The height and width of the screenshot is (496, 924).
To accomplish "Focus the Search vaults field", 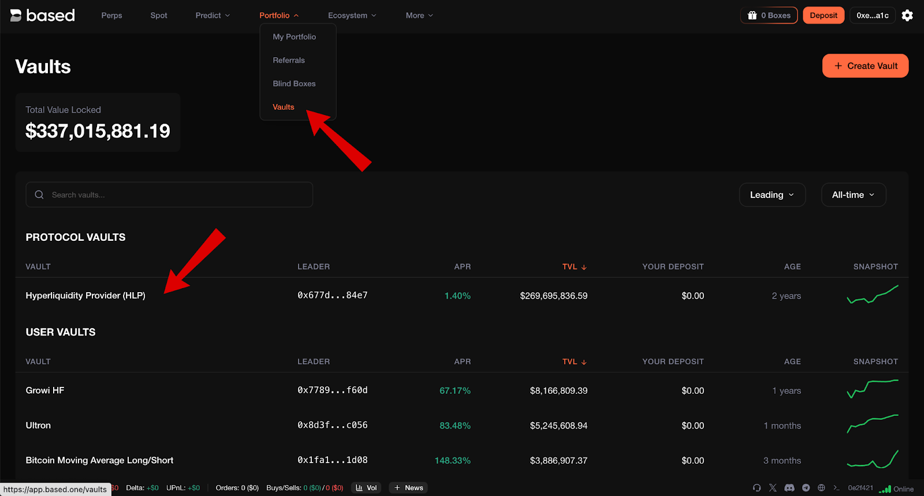I will [x=169, y=195].
